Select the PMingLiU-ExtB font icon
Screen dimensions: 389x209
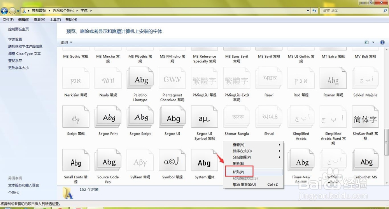pyautogui.click(x=237, y=78)
